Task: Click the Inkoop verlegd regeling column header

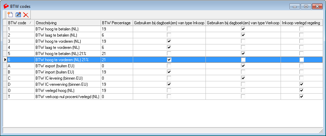Action: 302,23
